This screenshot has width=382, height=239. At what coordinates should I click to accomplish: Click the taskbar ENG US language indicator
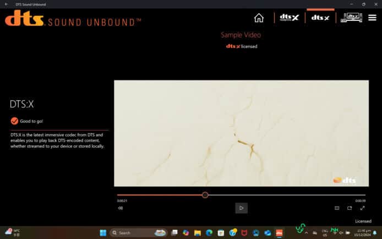325,233
